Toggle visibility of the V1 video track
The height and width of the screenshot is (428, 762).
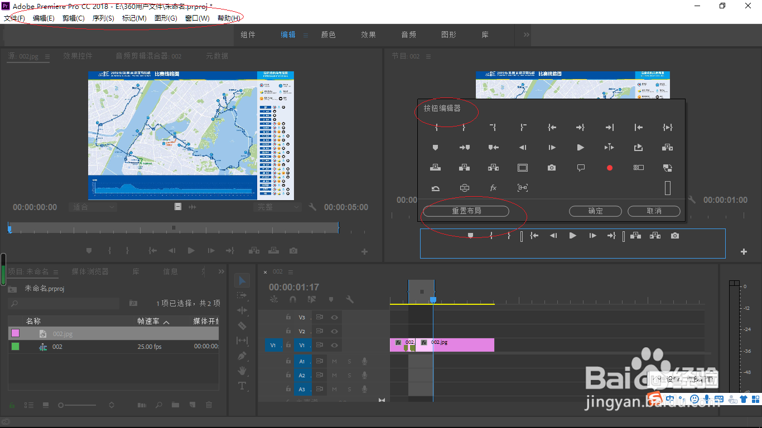[335, 345]
